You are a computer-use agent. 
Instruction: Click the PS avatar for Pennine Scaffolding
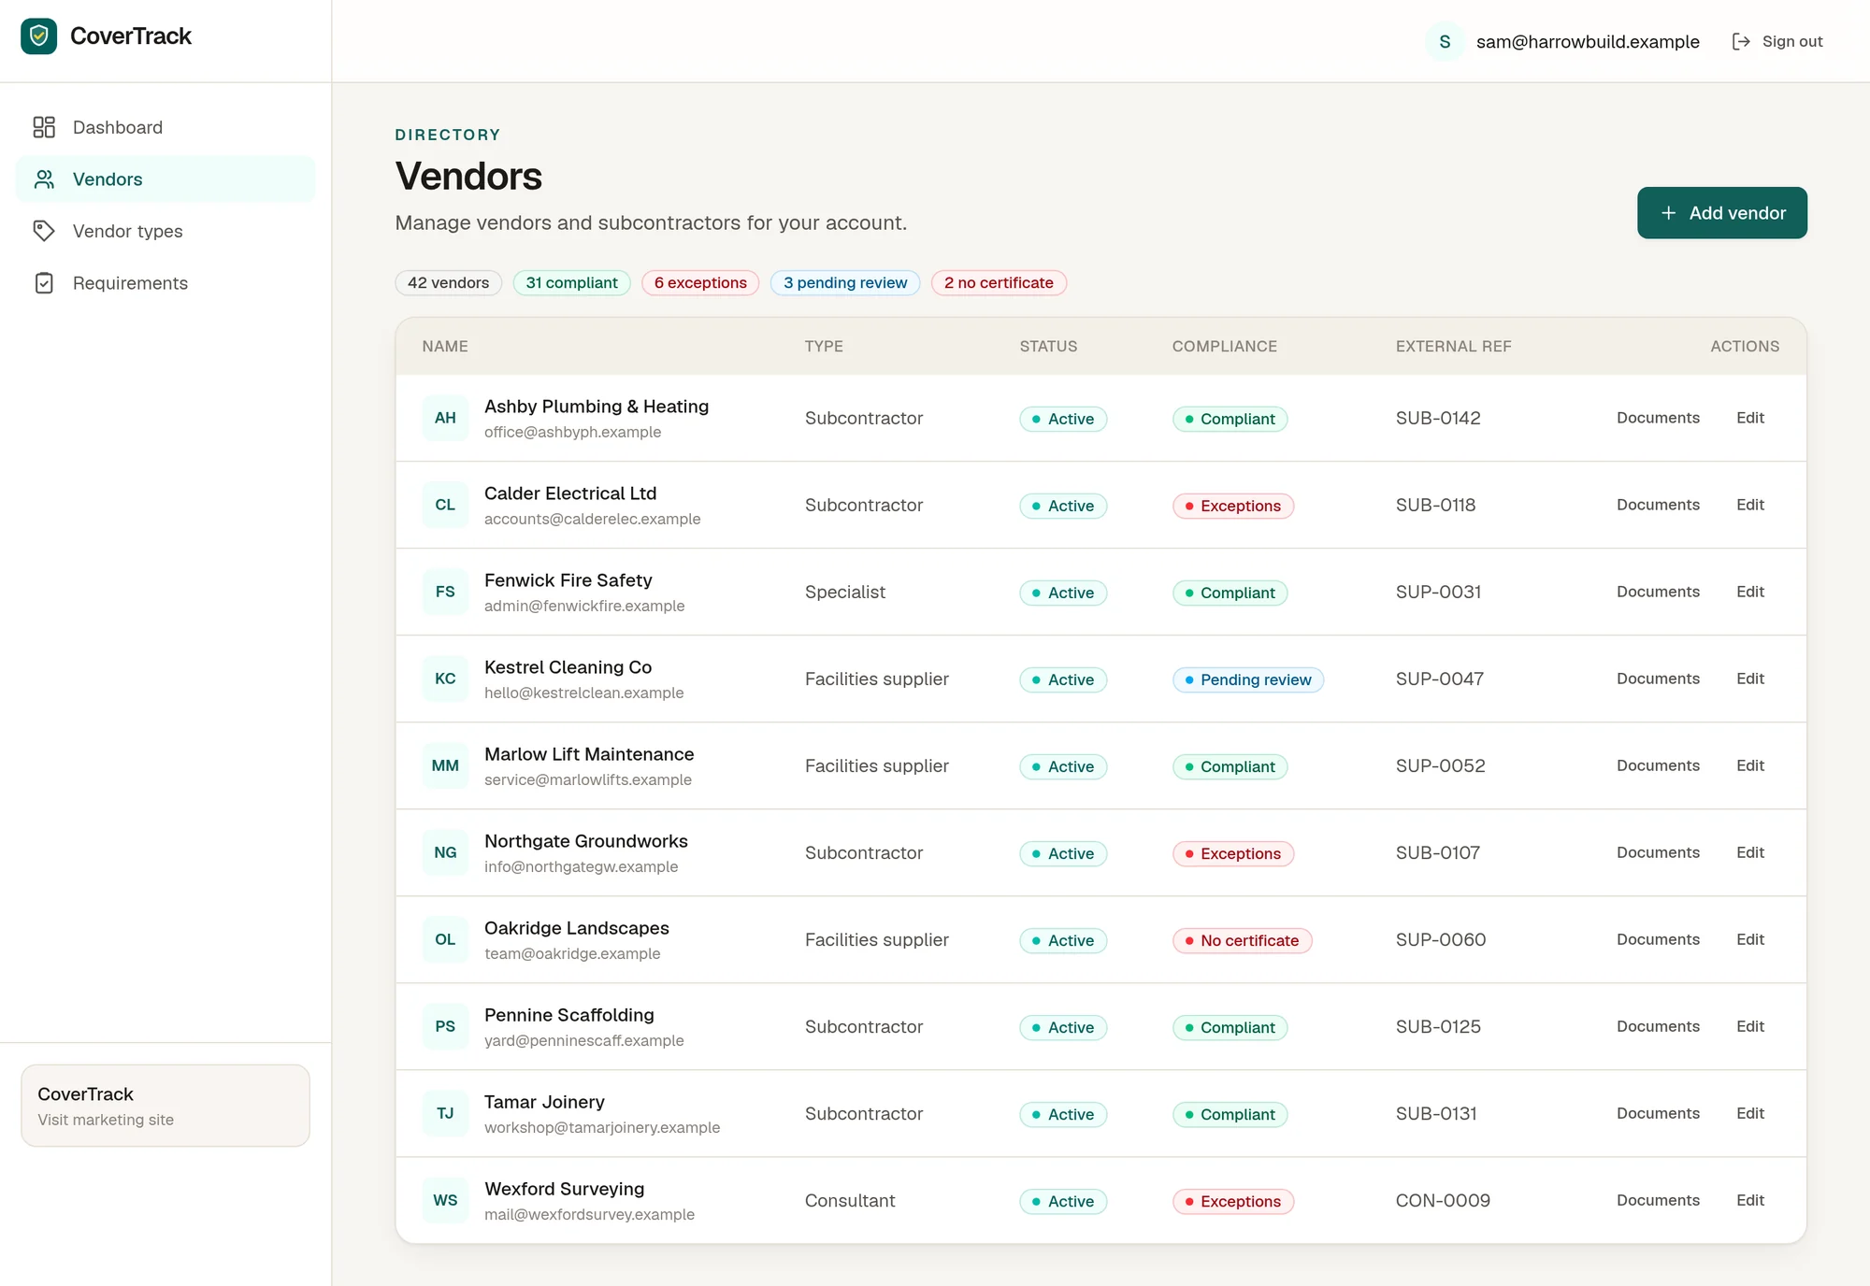pos(445,1026)
